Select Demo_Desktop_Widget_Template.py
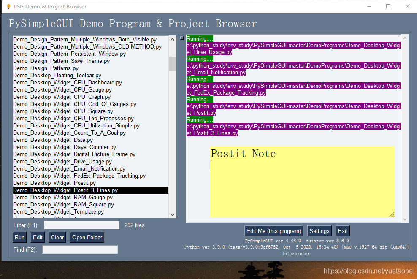The width and height of the screenshot is (417, 279). (x=91, y=212)
